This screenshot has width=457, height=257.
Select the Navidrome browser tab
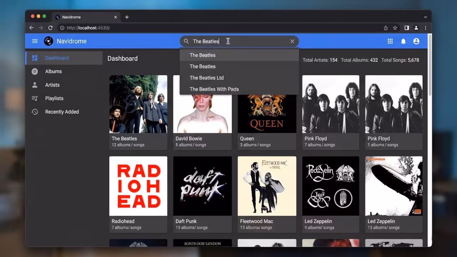point(86,17)
